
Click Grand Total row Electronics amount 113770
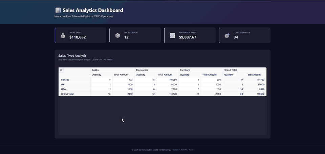point(168,94)
